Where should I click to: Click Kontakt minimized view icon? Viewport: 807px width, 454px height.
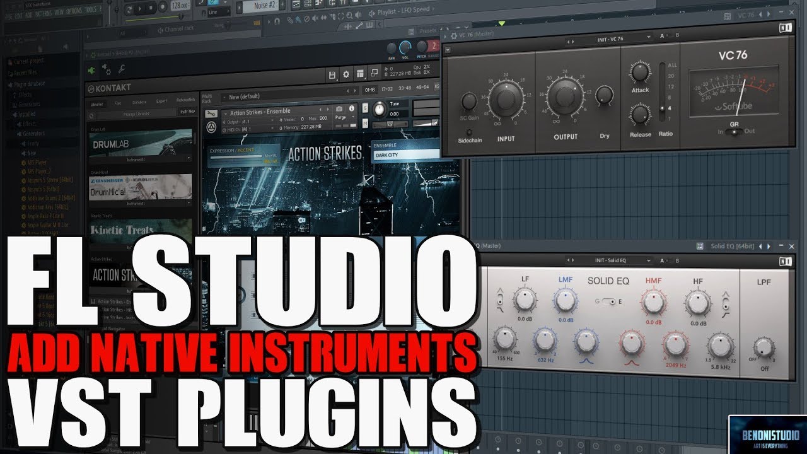coord(374,74)
